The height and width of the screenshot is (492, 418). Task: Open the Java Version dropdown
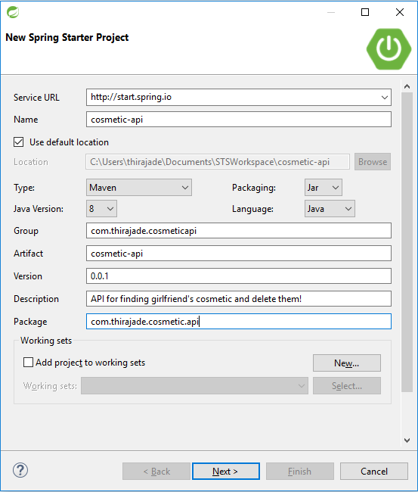pos(101,209)
